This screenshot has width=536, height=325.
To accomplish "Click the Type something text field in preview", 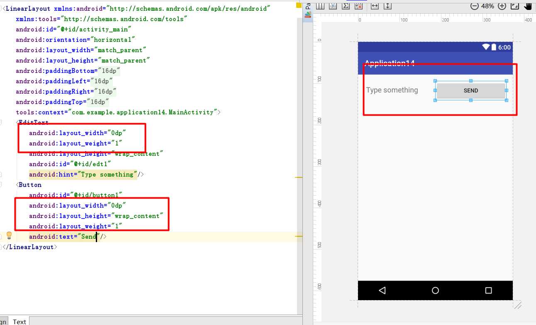I will pyautogui.click(x=392, y=90).
